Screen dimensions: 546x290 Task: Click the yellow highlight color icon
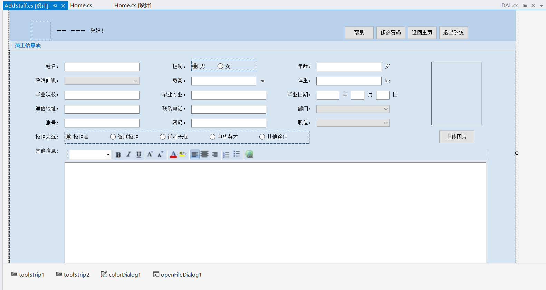[x=183, y=155]
